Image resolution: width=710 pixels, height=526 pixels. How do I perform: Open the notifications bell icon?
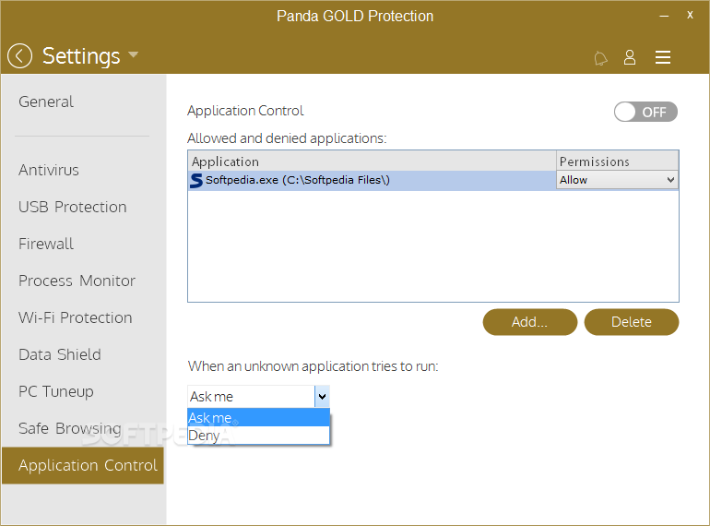point(600,58)
